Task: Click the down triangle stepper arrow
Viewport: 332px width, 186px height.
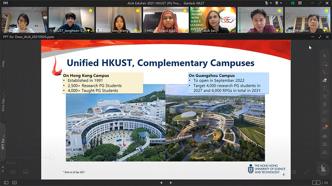Action: pos(3,171)
